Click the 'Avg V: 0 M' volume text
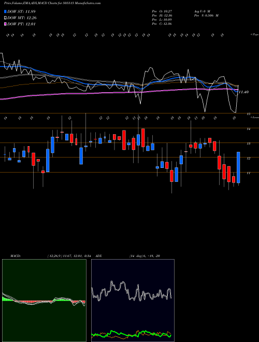The width and height of the screenshot is (259, 342). coord(202,11)
